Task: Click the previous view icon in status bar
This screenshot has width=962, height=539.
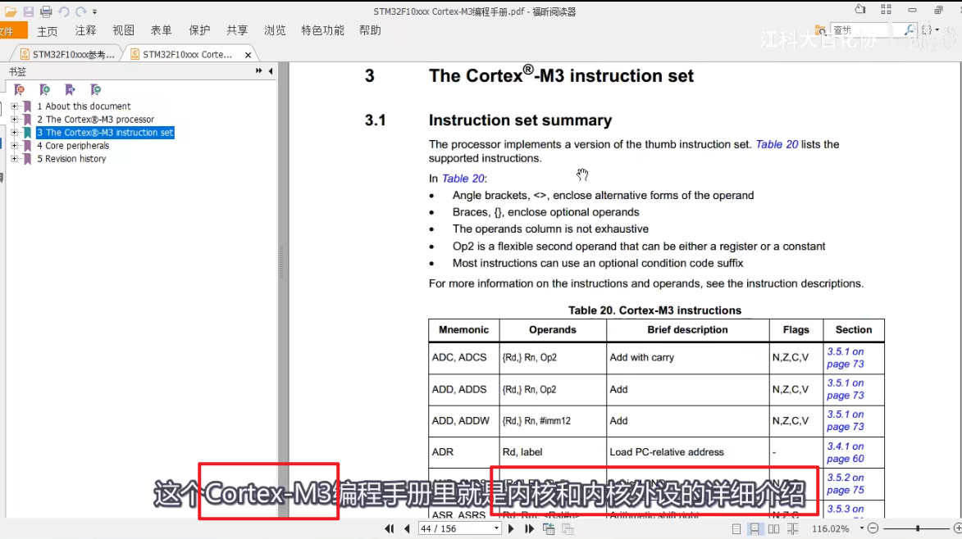Action: (x=549, y=528)
